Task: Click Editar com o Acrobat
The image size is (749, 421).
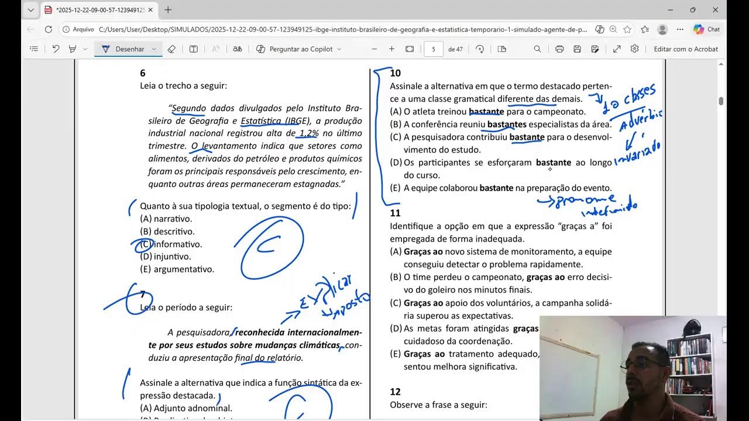Action: coord(686,49)
